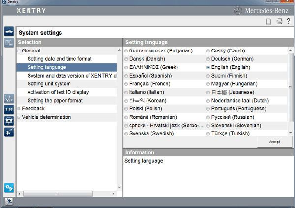
Task: Select Italiano (Italian) radio button
Action: pos(126,92)
